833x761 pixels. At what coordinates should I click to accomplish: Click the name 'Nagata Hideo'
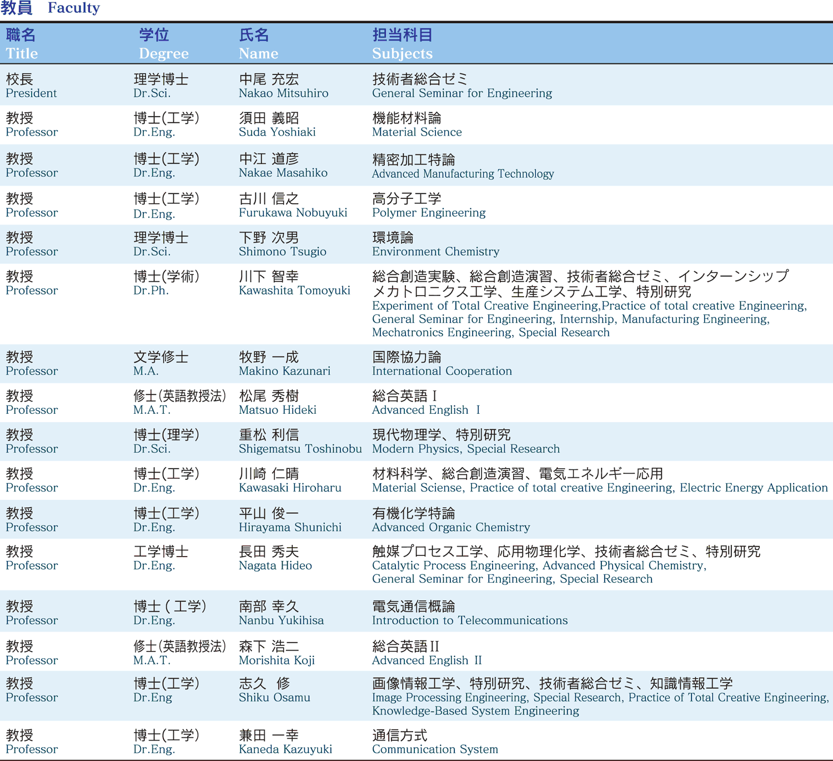275,565
